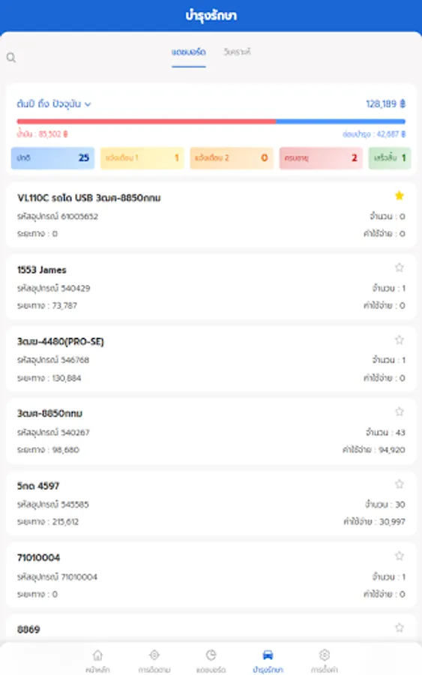Click the บำรุงรักษา page header title
The width and height of the screenshot is (422, 675).
[x=211, y=16]
